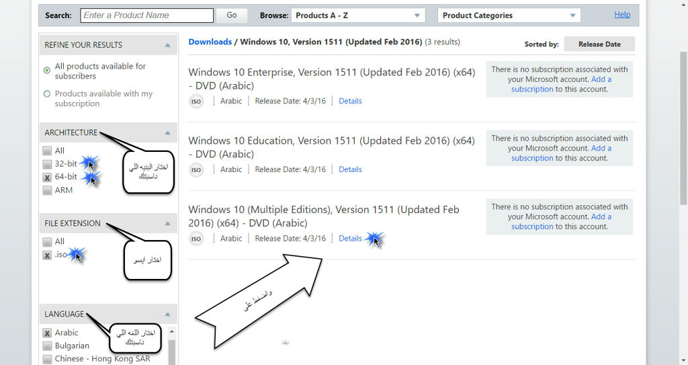
Task: Click Add a subscription for Multiple Editions result
Action: pos(561,222)
